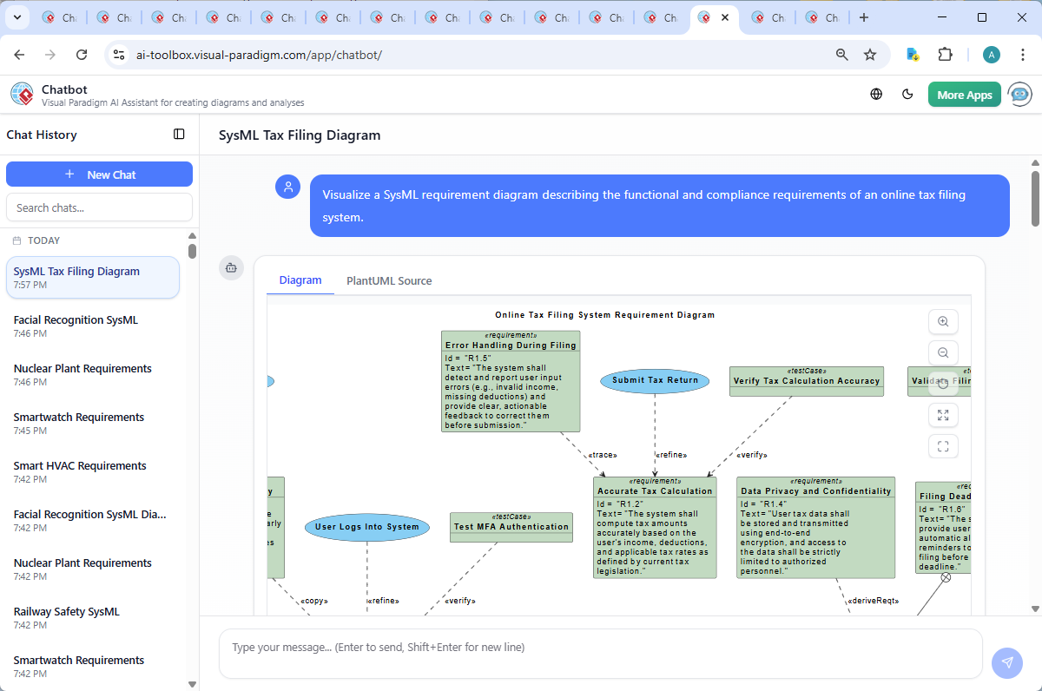Collapse the Chat History sidebar panel
The height and width of the screenshot is (691, 1042).
[179, 134]
